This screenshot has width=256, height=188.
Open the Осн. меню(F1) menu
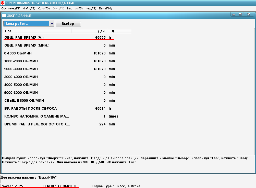click(11, 8)
